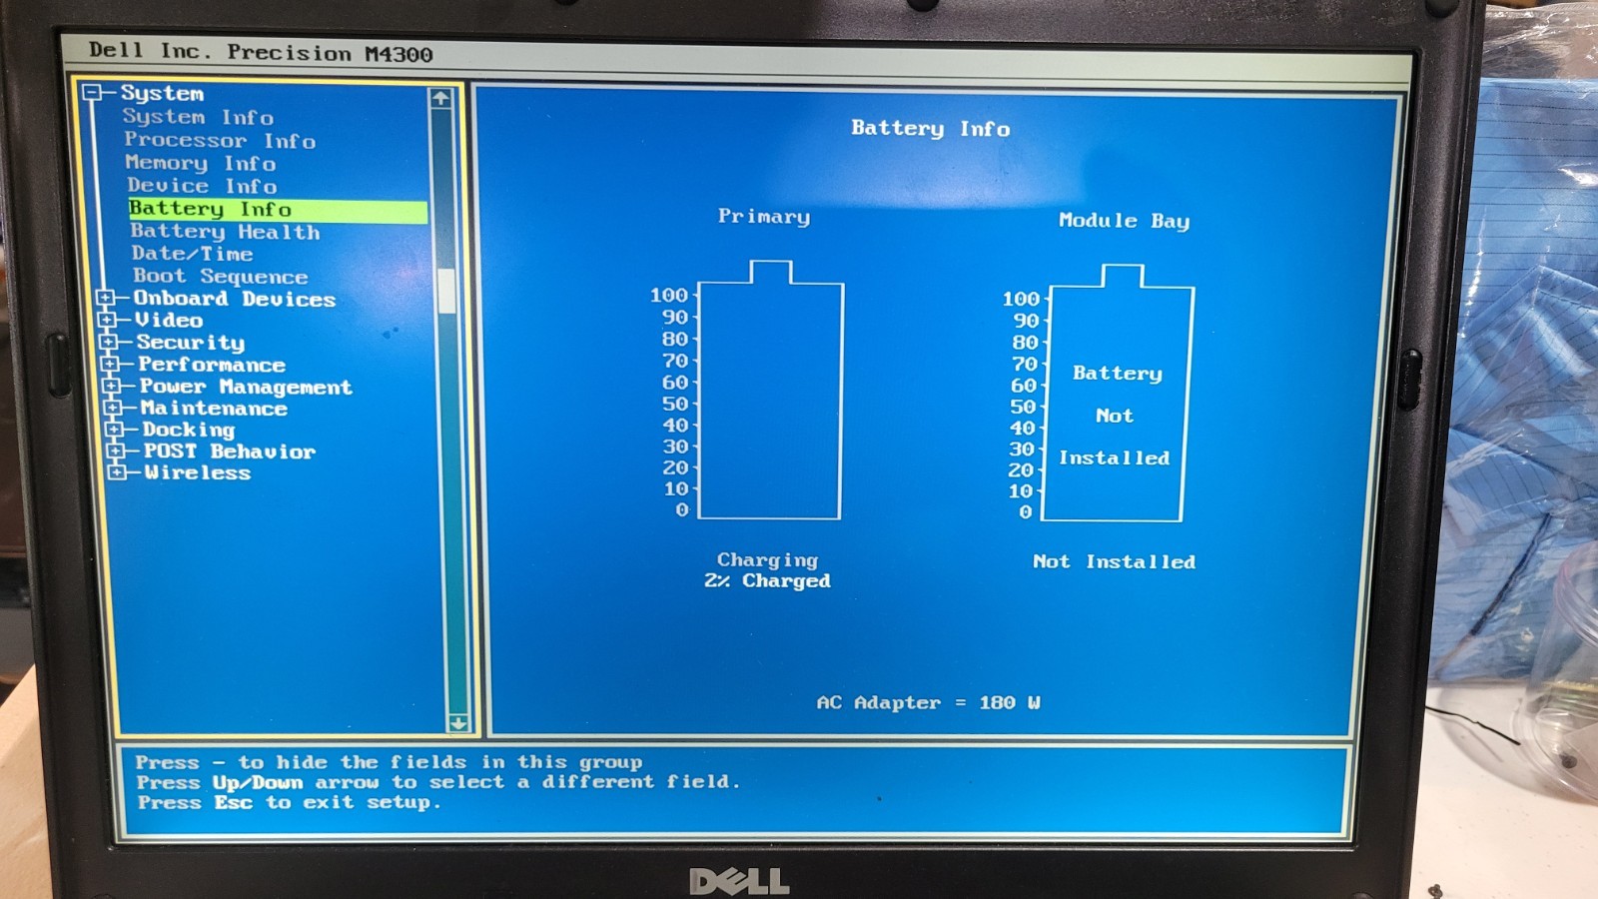Click the hide fields help line
This screenshot has height=899, width=1598.
coord(389,762)
